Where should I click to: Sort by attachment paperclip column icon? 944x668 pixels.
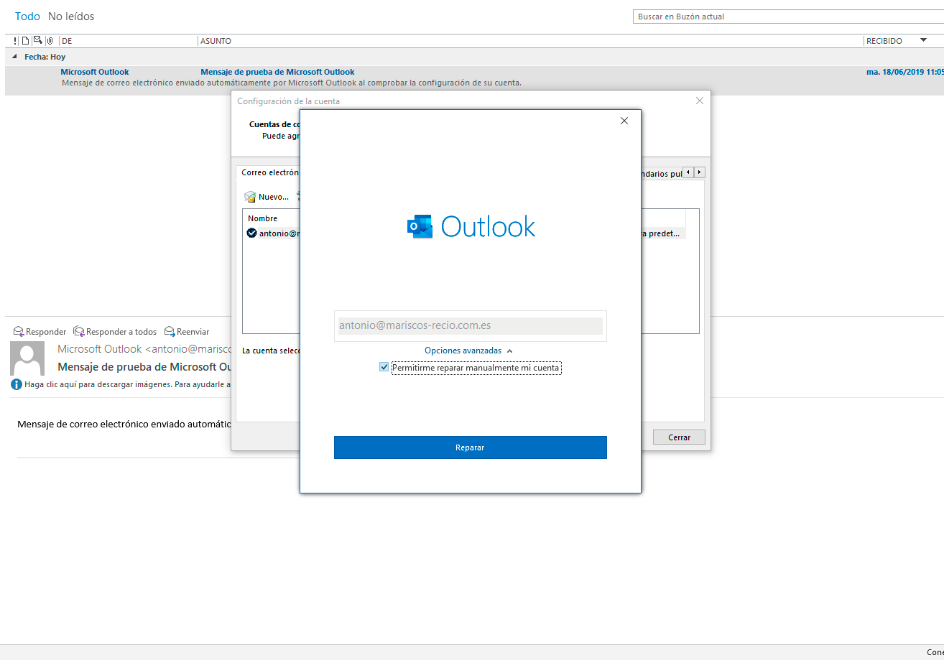point(50,41)
